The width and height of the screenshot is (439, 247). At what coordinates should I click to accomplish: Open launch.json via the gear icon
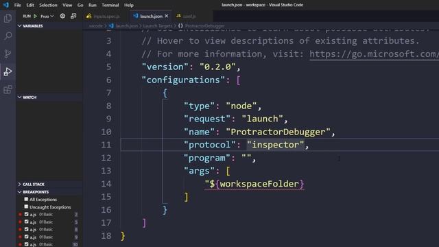tap(62, 16)
